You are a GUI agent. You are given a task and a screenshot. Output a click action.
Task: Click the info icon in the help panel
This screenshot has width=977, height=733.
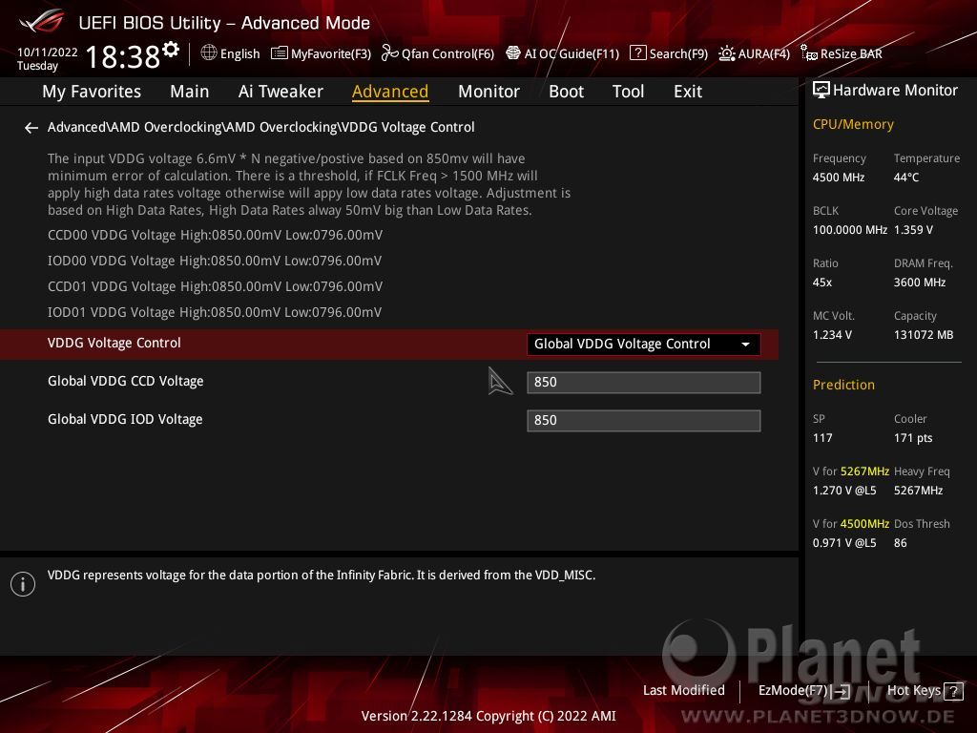pos(23,584)
